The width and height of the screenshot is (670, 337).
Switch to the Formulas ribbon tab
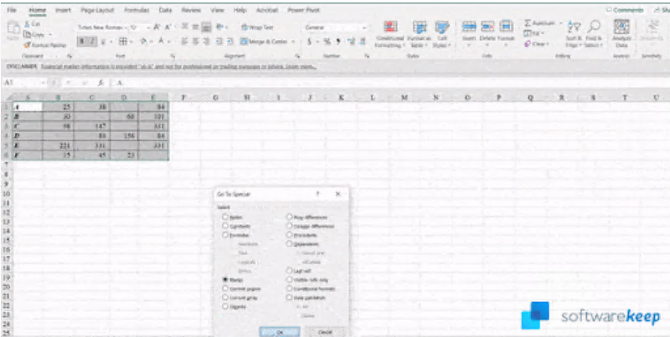[136, 10]
